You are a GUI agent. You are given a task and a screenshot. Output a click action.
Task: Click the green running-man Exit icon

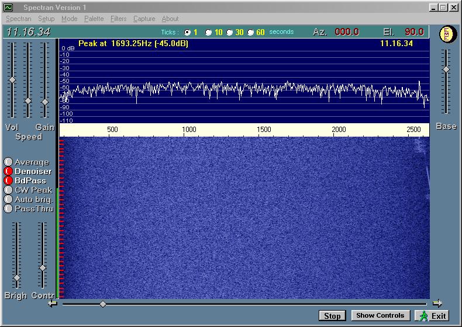(423, 315)
